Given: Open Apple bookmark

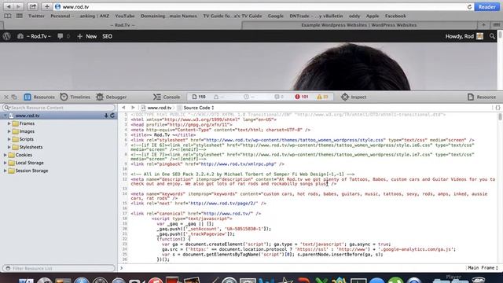Looking at the screenshot, I should pyautogui.click(x=372, y=16).
